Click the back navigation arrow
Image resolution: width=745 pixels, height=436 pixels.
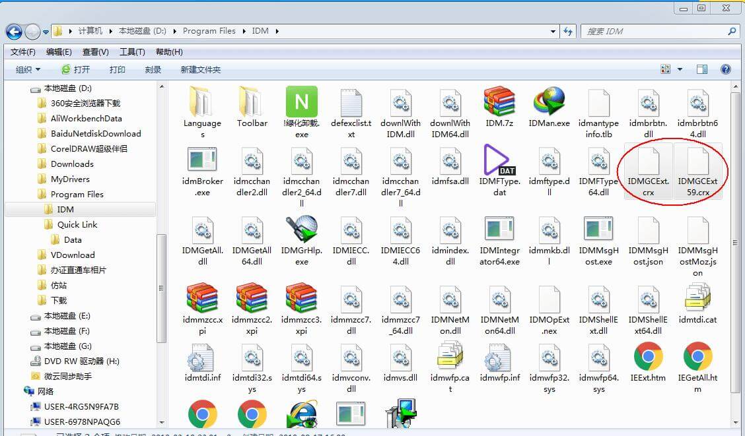pyautogui.click(x=14, y=32)
